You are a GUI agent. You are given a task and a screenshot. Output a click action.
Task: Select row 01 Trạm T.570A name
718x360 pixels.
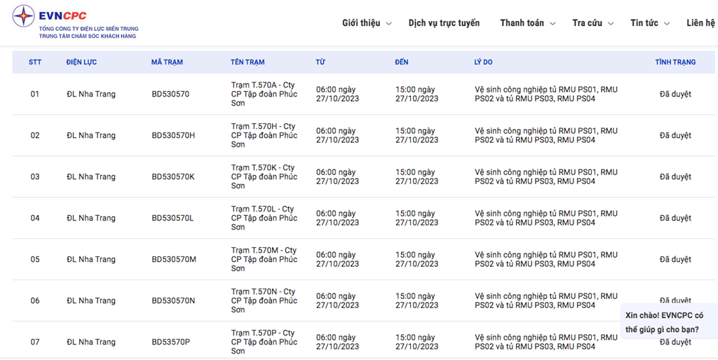click(264, 95)
